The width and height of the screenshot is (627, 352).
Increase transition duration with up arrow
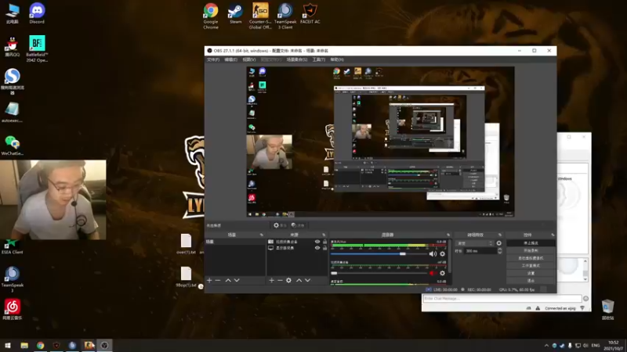(499, 250)
